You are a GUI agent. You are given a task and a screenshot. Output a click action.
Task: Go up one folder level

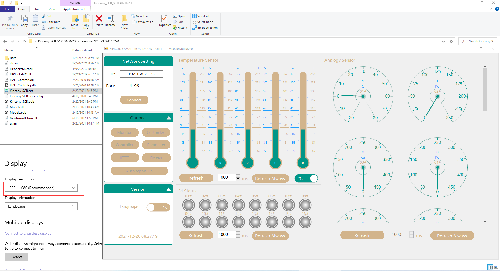(x=24, y=41)
